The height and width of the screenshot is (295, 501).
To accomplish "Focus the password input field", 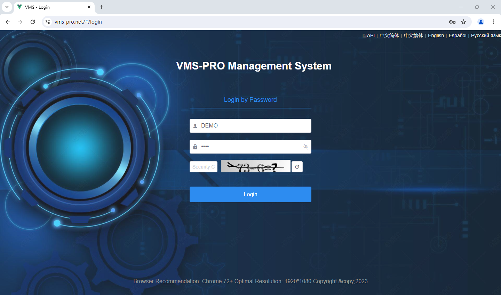I will tap(250, 147).
